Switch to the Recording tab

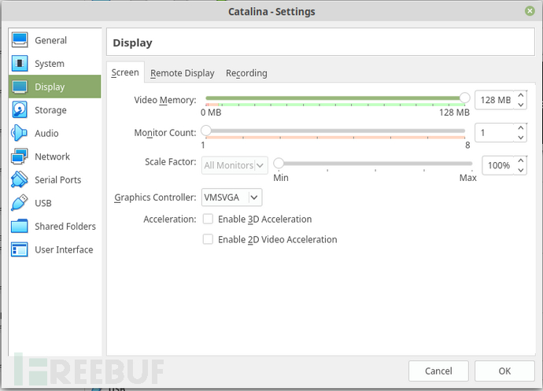246,73
